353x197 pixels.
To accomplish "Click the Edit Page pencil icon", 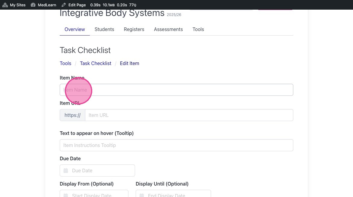I will (64, 5).
